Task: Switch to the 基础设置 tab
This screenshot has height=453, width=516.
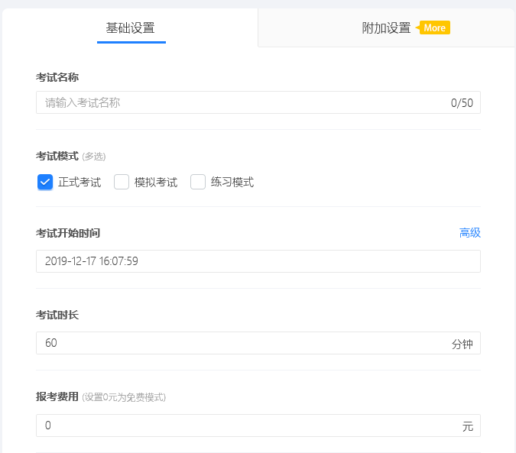Action: [130, 28]
